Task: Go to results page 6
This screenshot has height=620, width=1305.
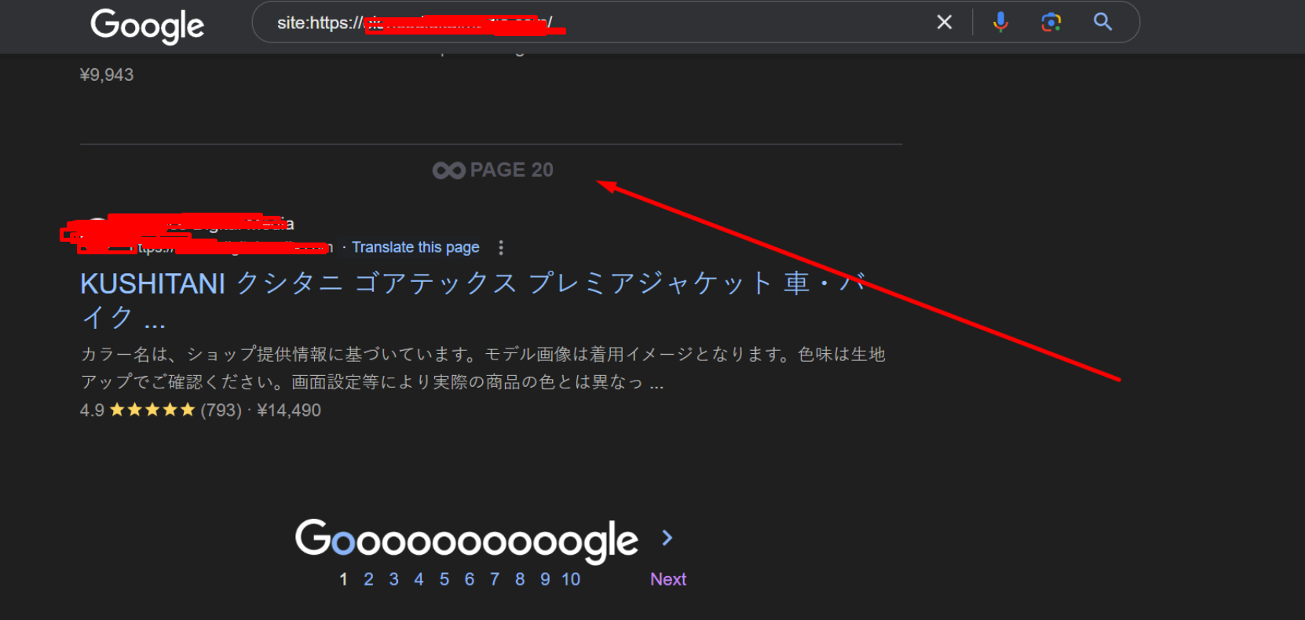Action: (x=470, y=579)
